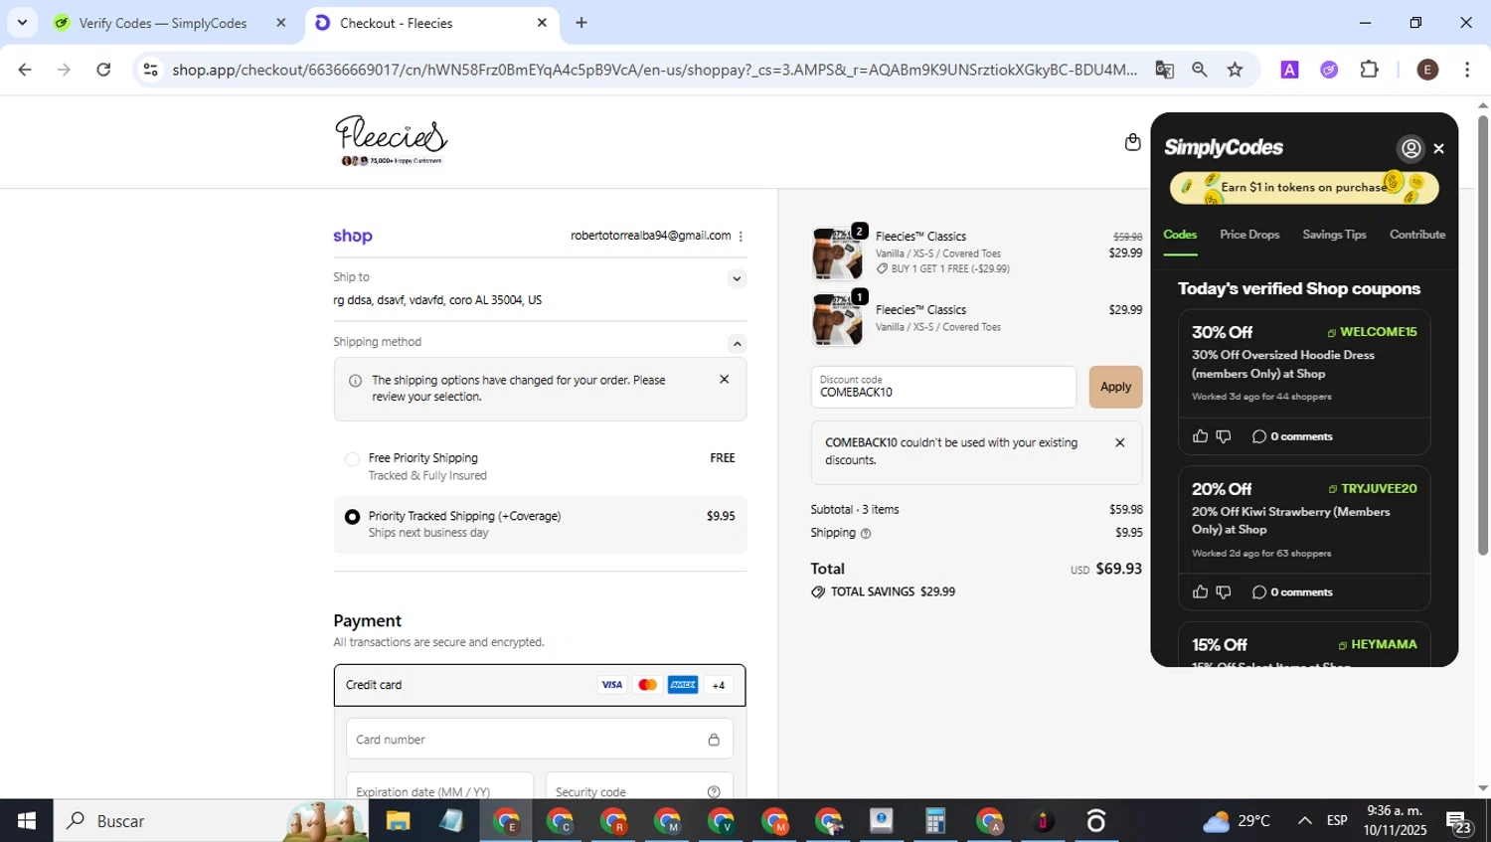Thumbs up the TRYJUVEE20 coupon

click(x=1200, y=591)
